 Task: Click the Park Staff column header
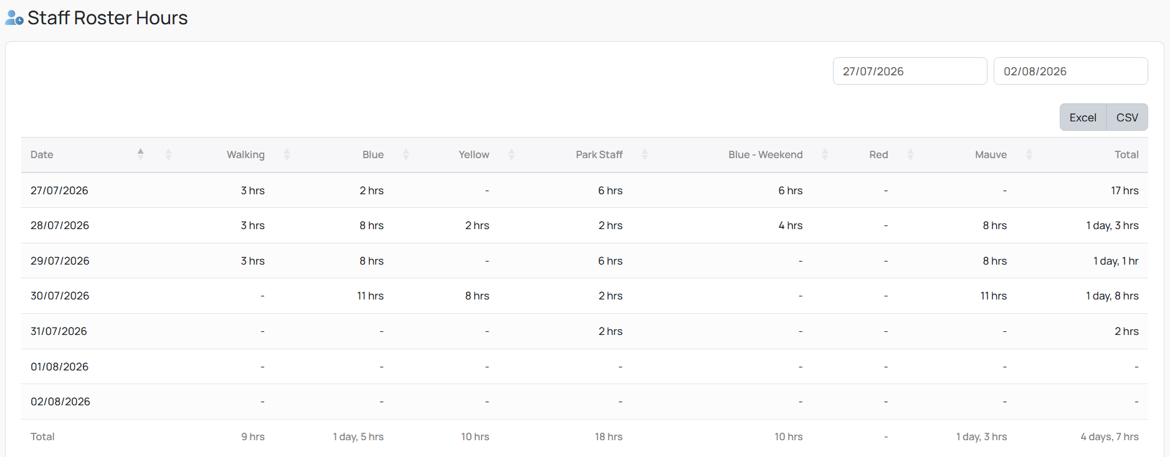click(x=599, y=154)
